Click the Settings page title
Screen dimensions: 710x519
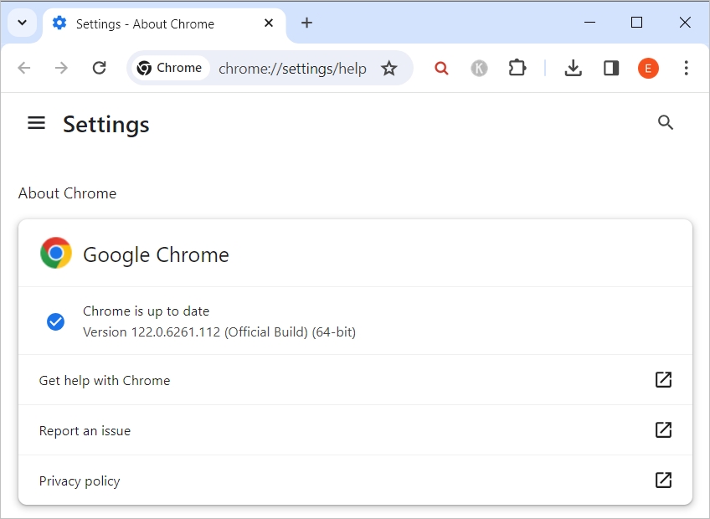tap(106, 125)
